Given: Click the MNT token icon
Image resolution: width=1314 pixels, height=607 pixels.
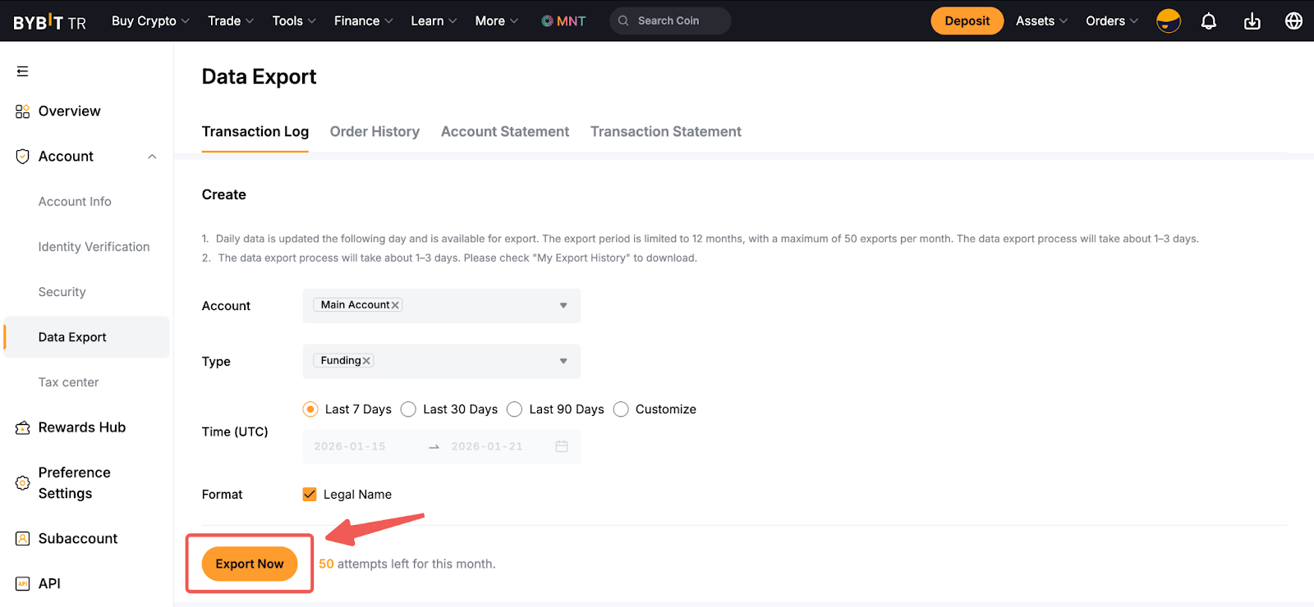Looking at the screenshot, I should pyautogui.click(x=547, y=21).
